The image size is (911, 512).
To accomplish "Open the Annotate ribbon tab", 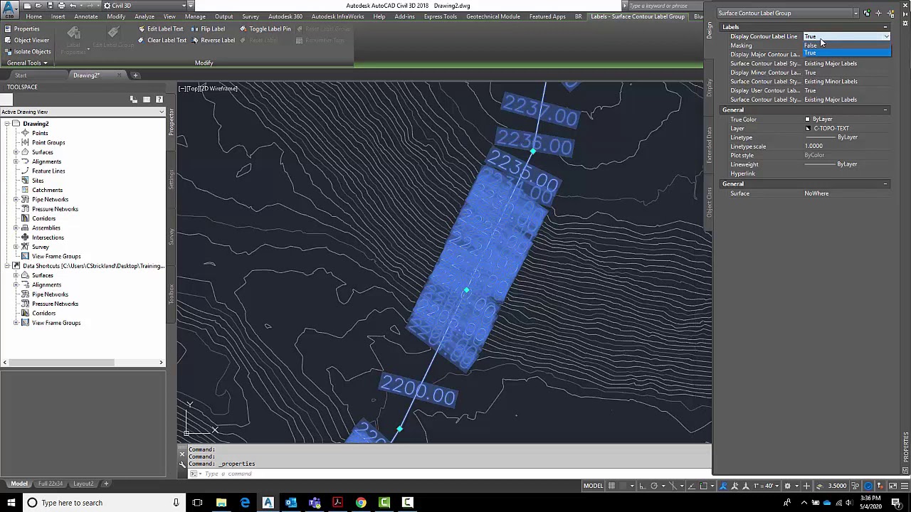I will click(x=86, y=16).
